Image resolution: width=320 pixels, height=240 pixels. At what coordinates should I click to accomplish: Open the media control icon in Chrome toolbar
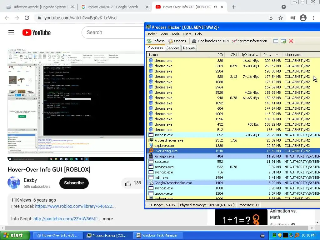point(293,18)
